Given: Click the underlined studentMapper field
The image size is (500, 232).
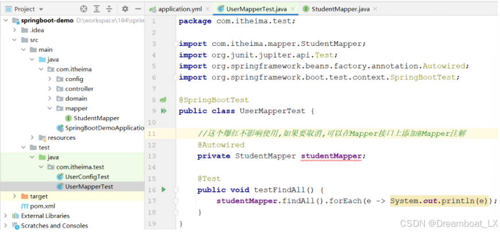Looking at the screenshot, I should (x=331, y=156).
